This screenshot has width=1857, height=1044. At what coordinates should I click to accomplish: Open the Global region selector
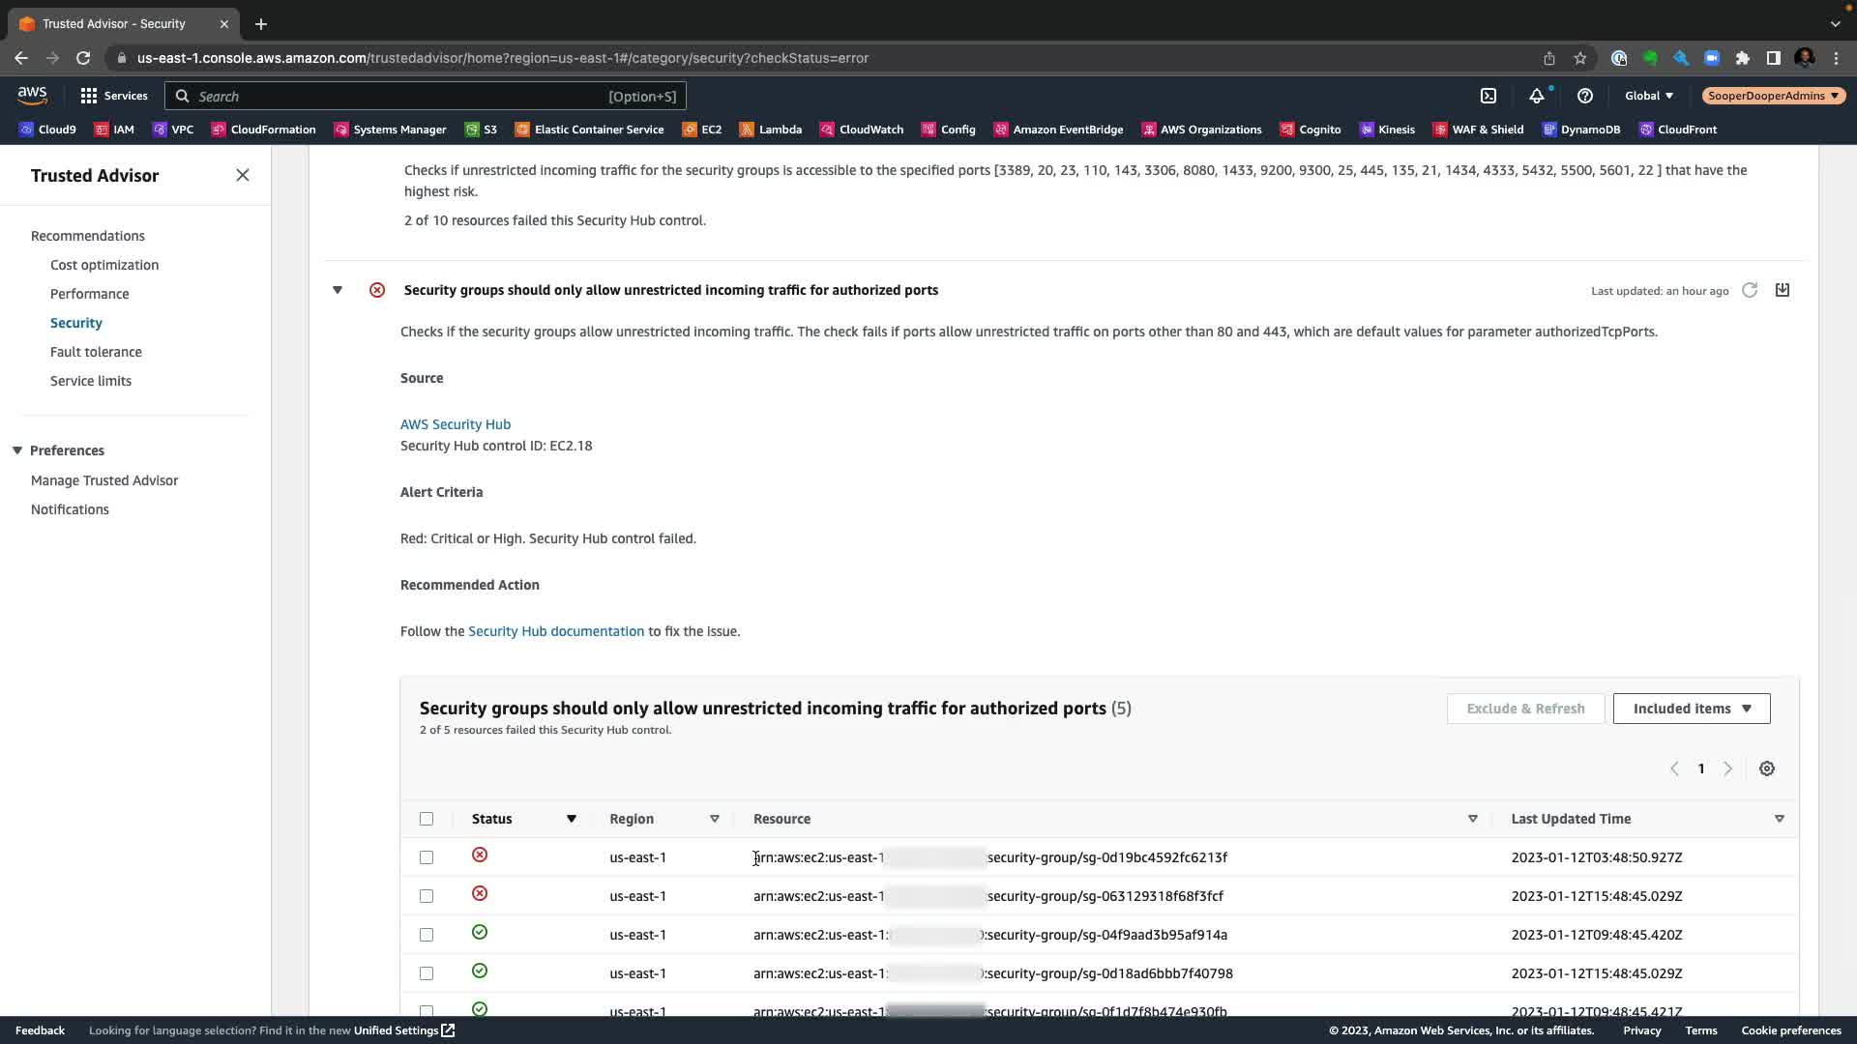[1648, 96]
